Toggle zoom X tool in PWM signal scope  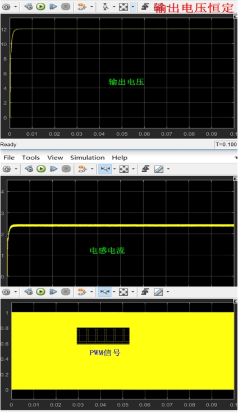click(x=104, y=292)
